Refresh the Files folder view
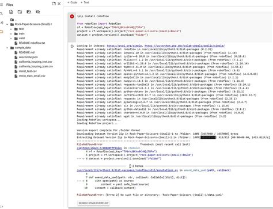Viewport: 273px width, 209px height. click(x=20, y=12)
